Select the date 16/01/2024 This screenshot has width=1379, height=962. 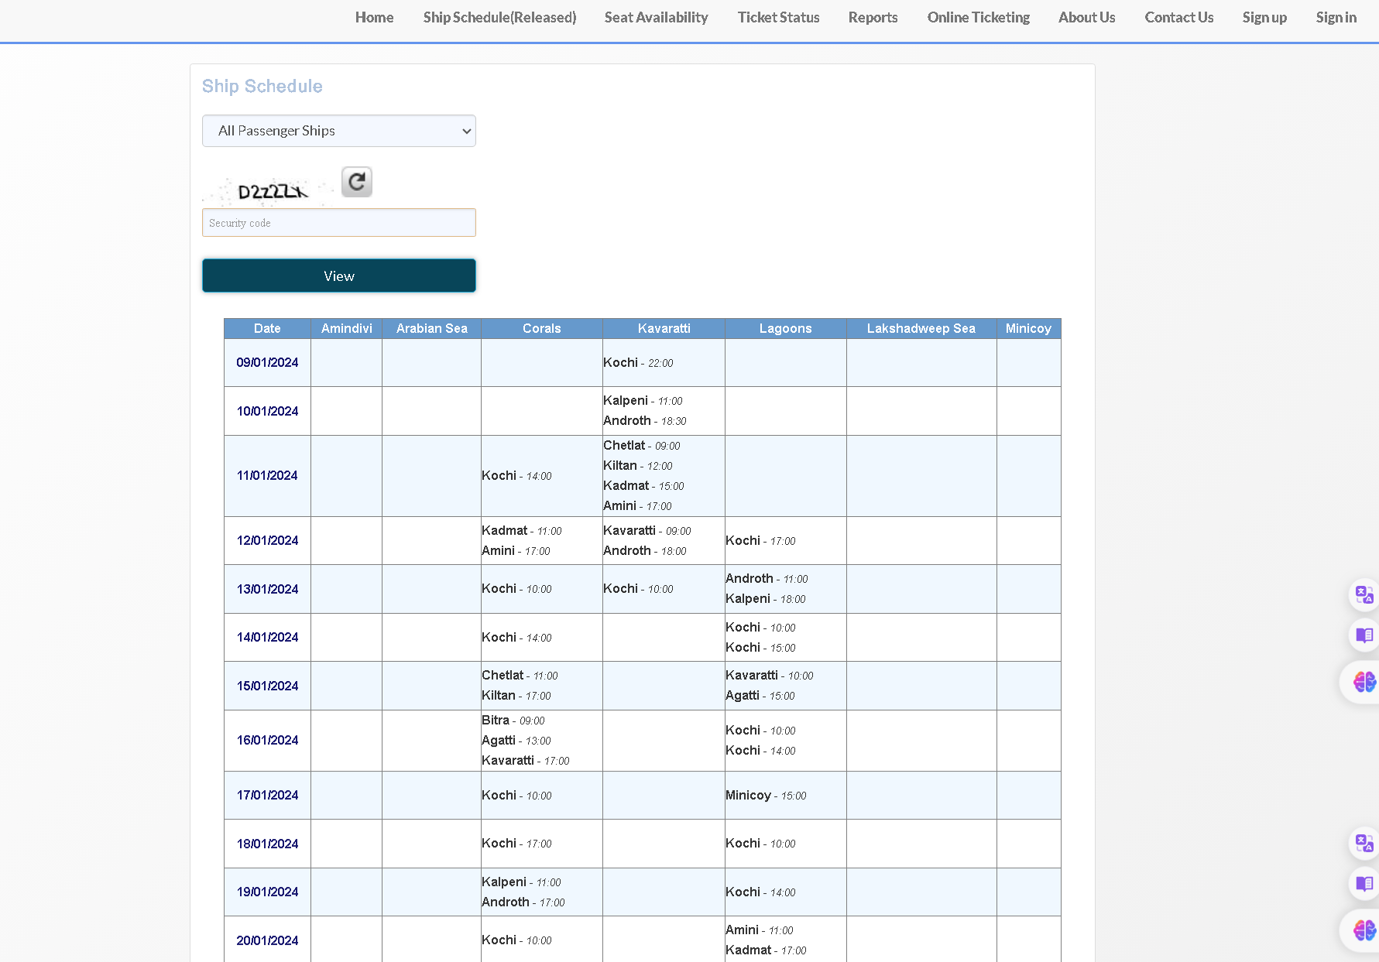[x=267, y=740]
